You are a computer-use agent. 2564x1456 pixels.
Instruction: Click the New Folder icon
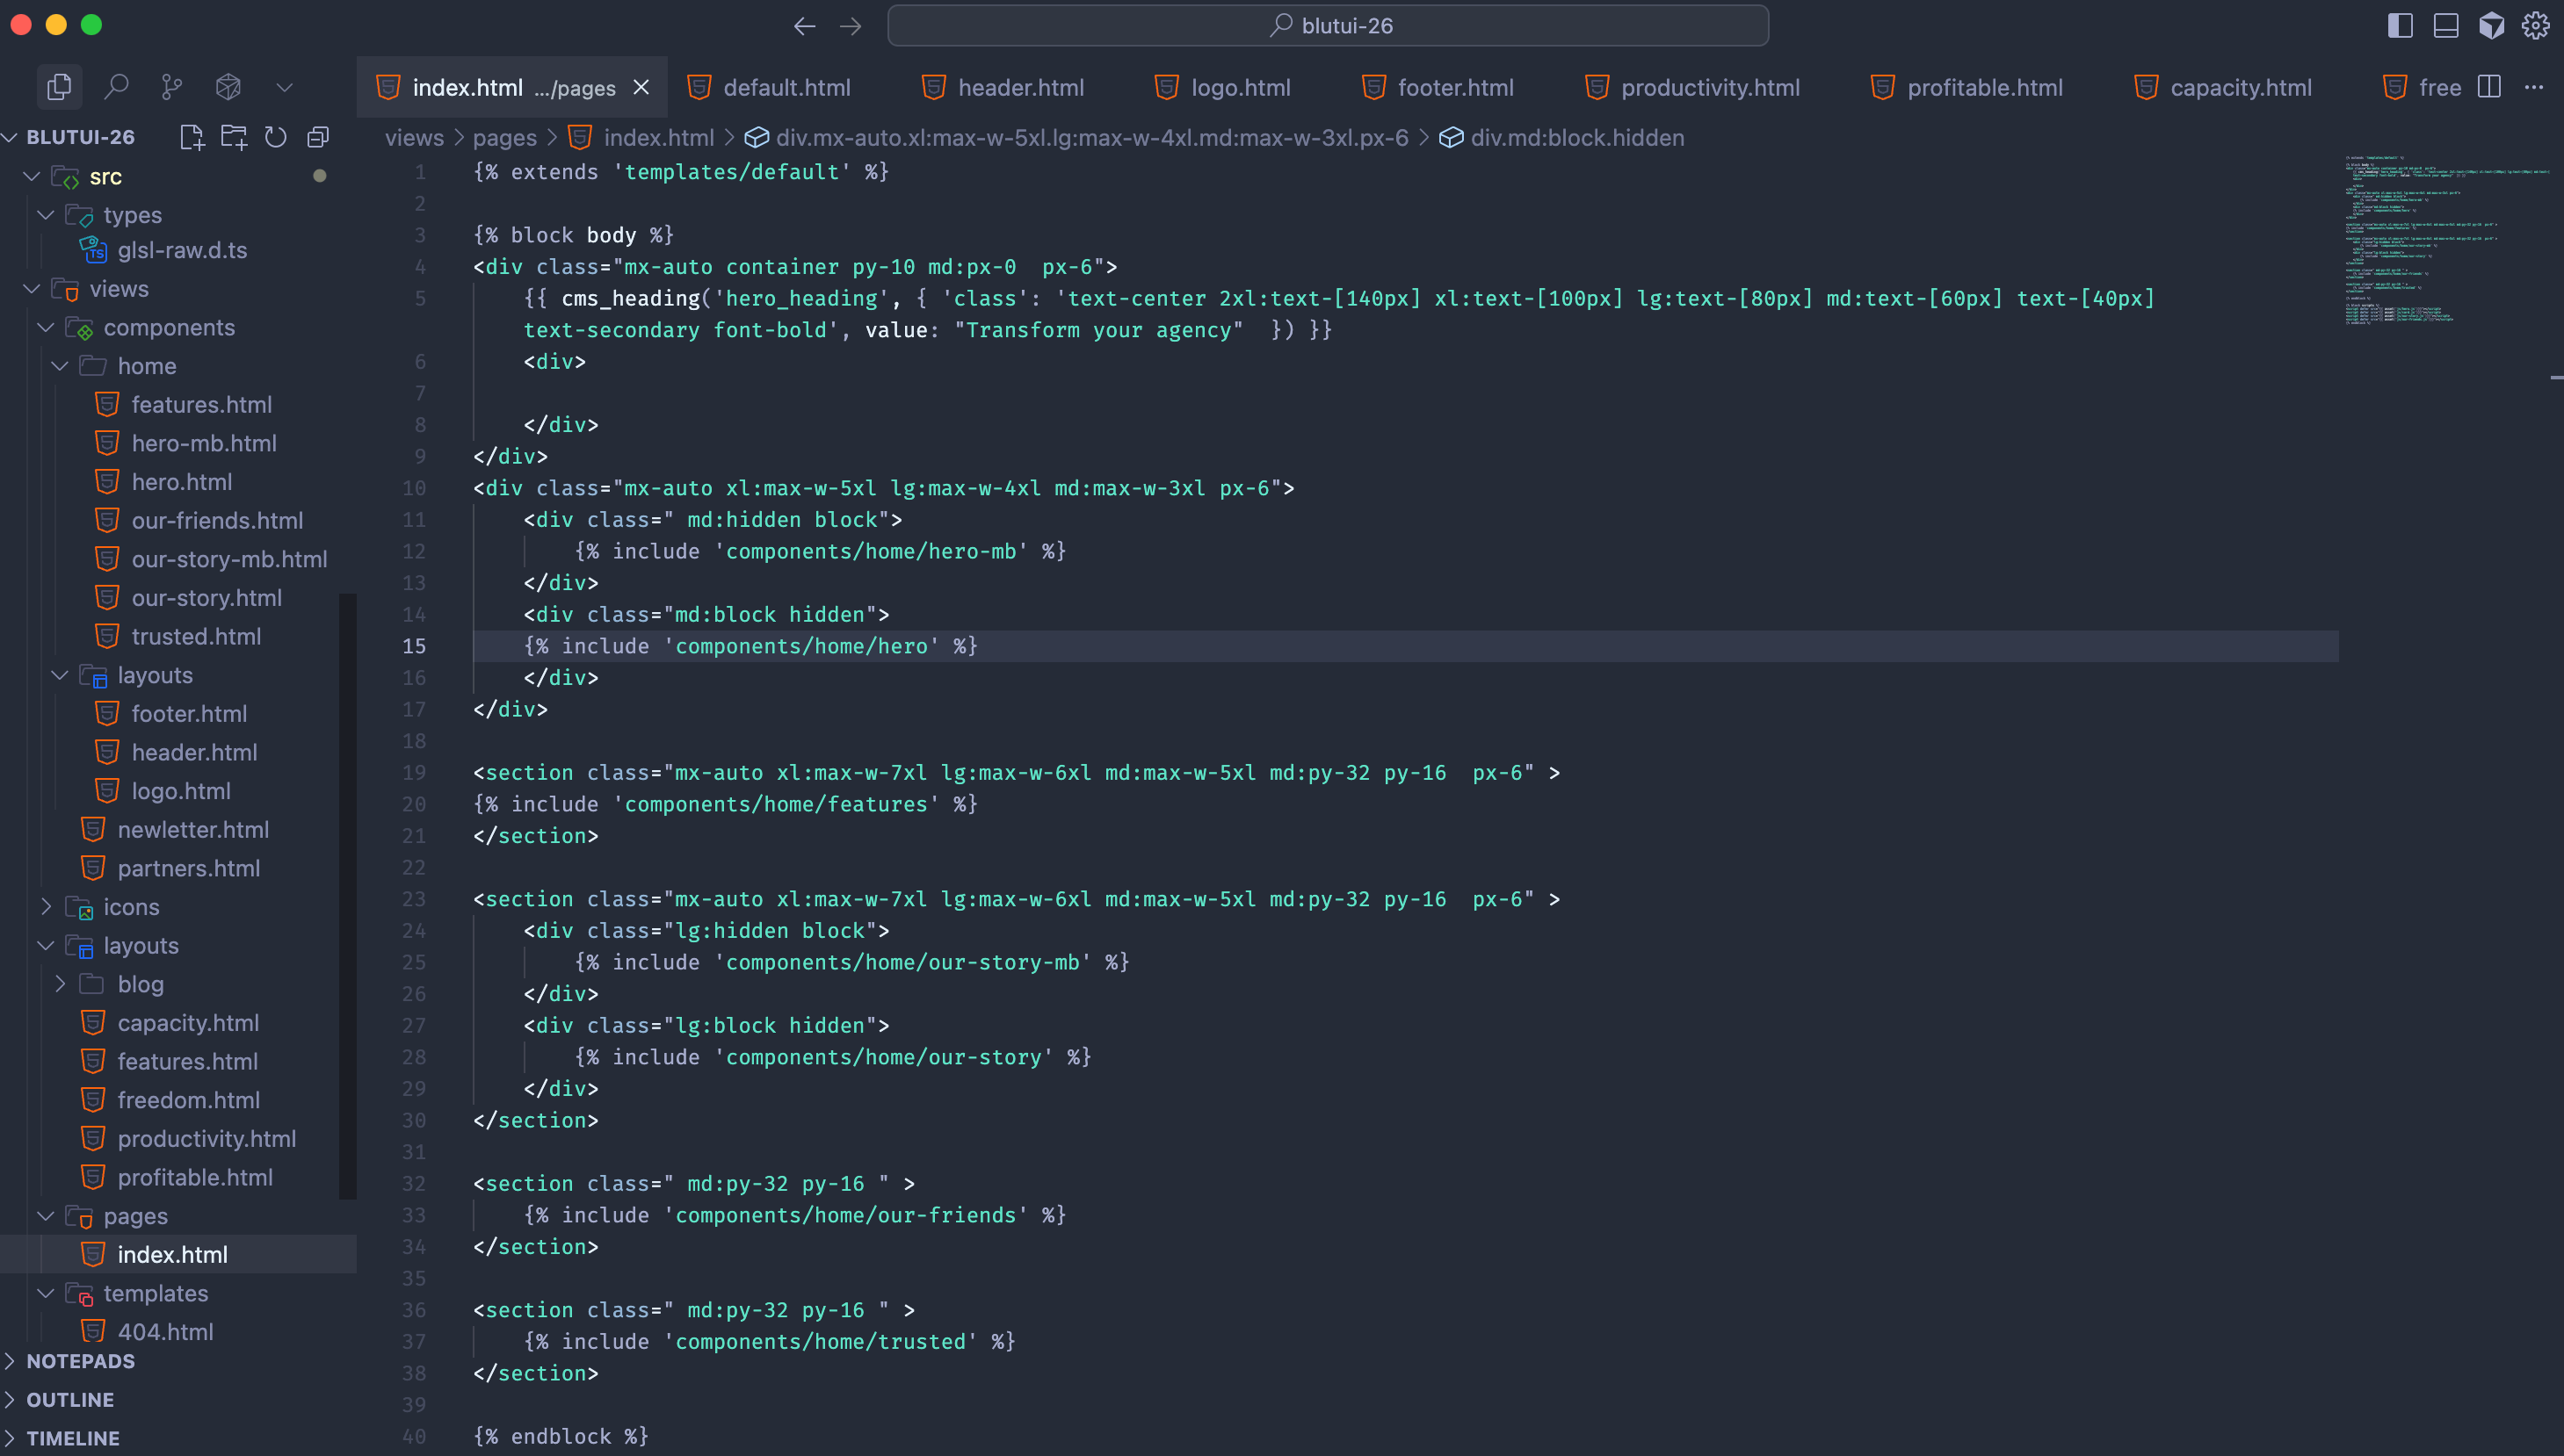233,137
